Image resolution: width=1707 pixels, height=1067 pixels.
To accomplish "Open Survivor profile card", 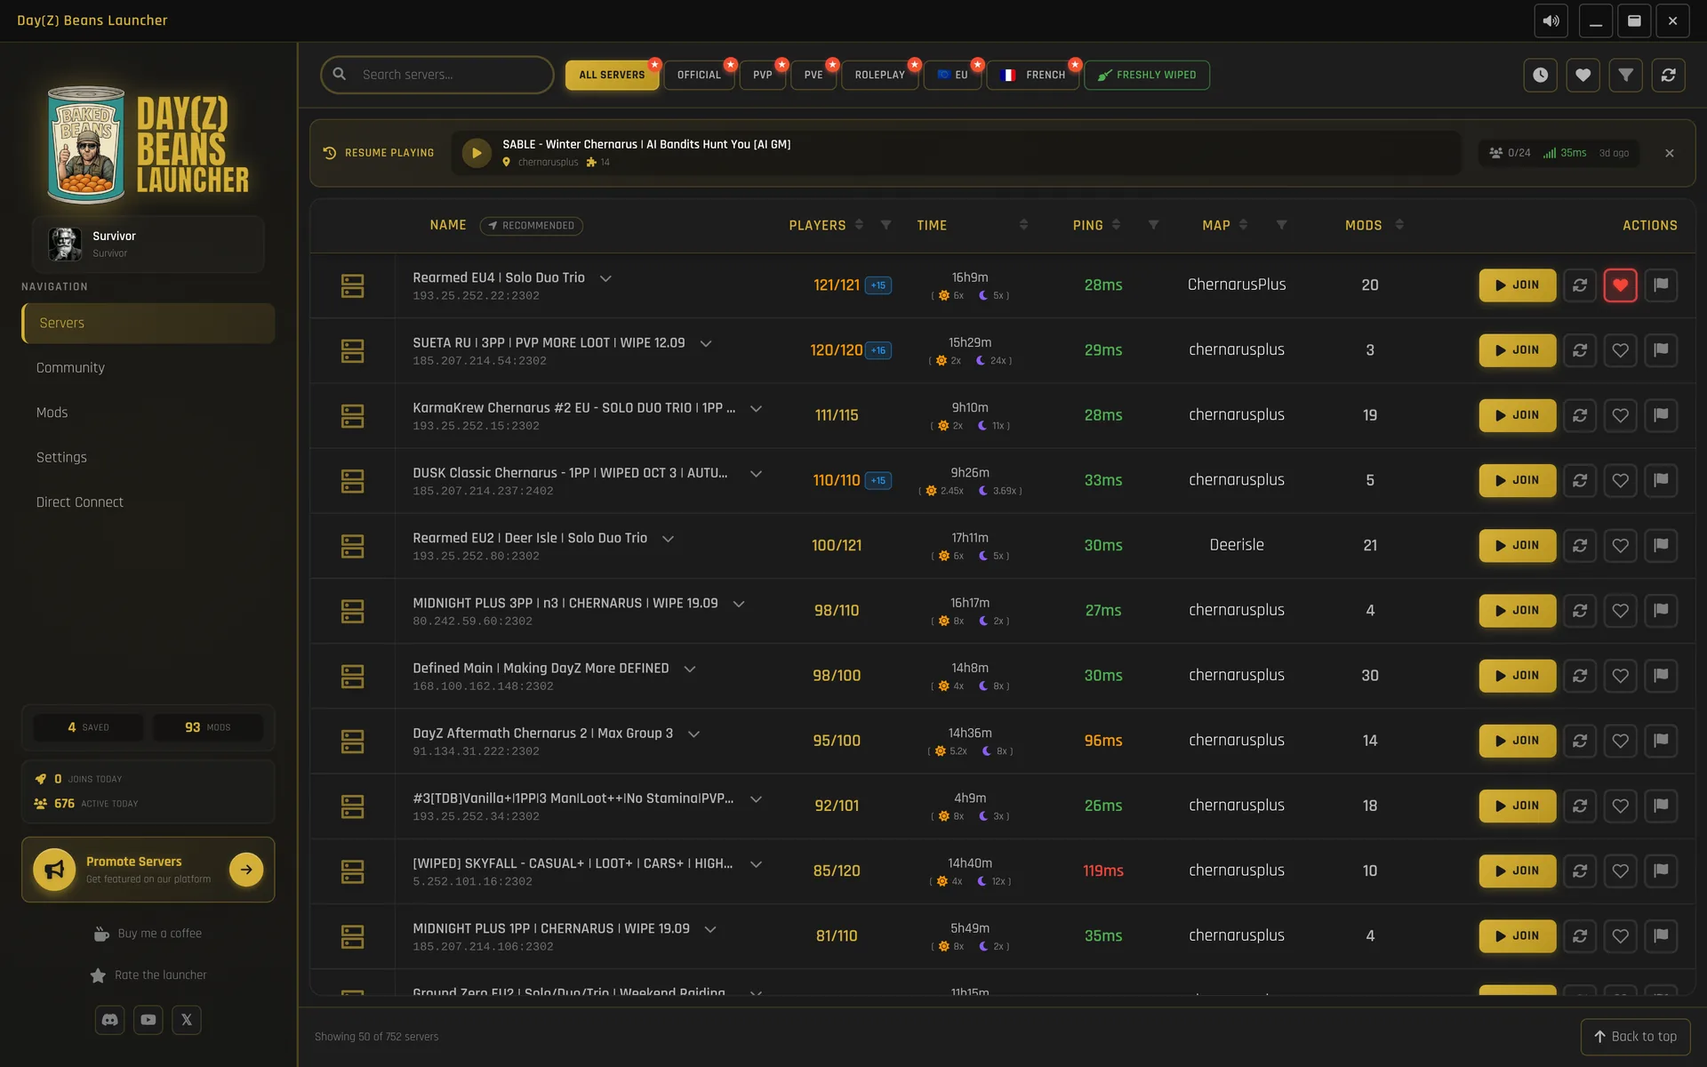I will (148, 244).
